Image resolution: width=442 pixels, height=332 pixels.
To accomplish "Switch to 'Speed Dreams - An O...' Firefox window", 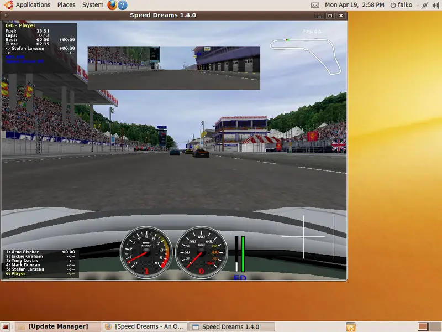I will tap(145, 326).
